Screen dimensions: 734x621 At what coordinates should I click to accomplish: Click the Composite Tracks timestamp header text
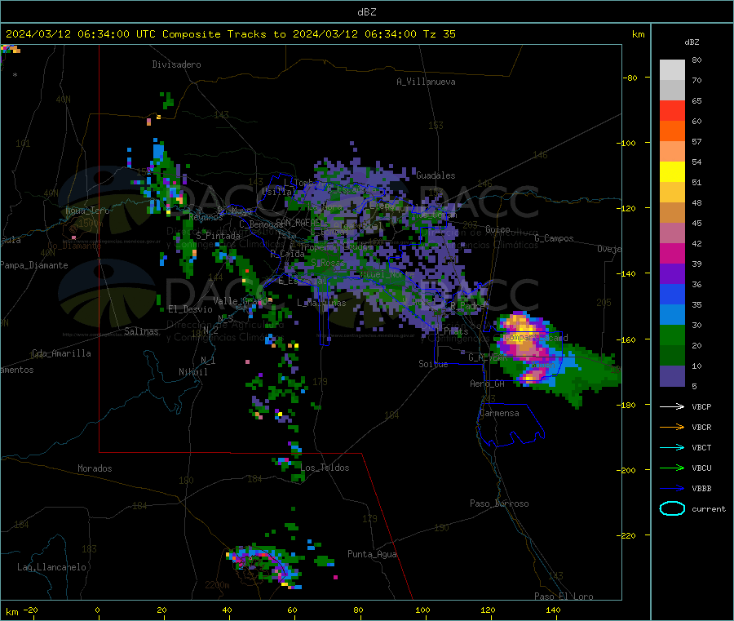pyautogui.click(x=230, y=34)
